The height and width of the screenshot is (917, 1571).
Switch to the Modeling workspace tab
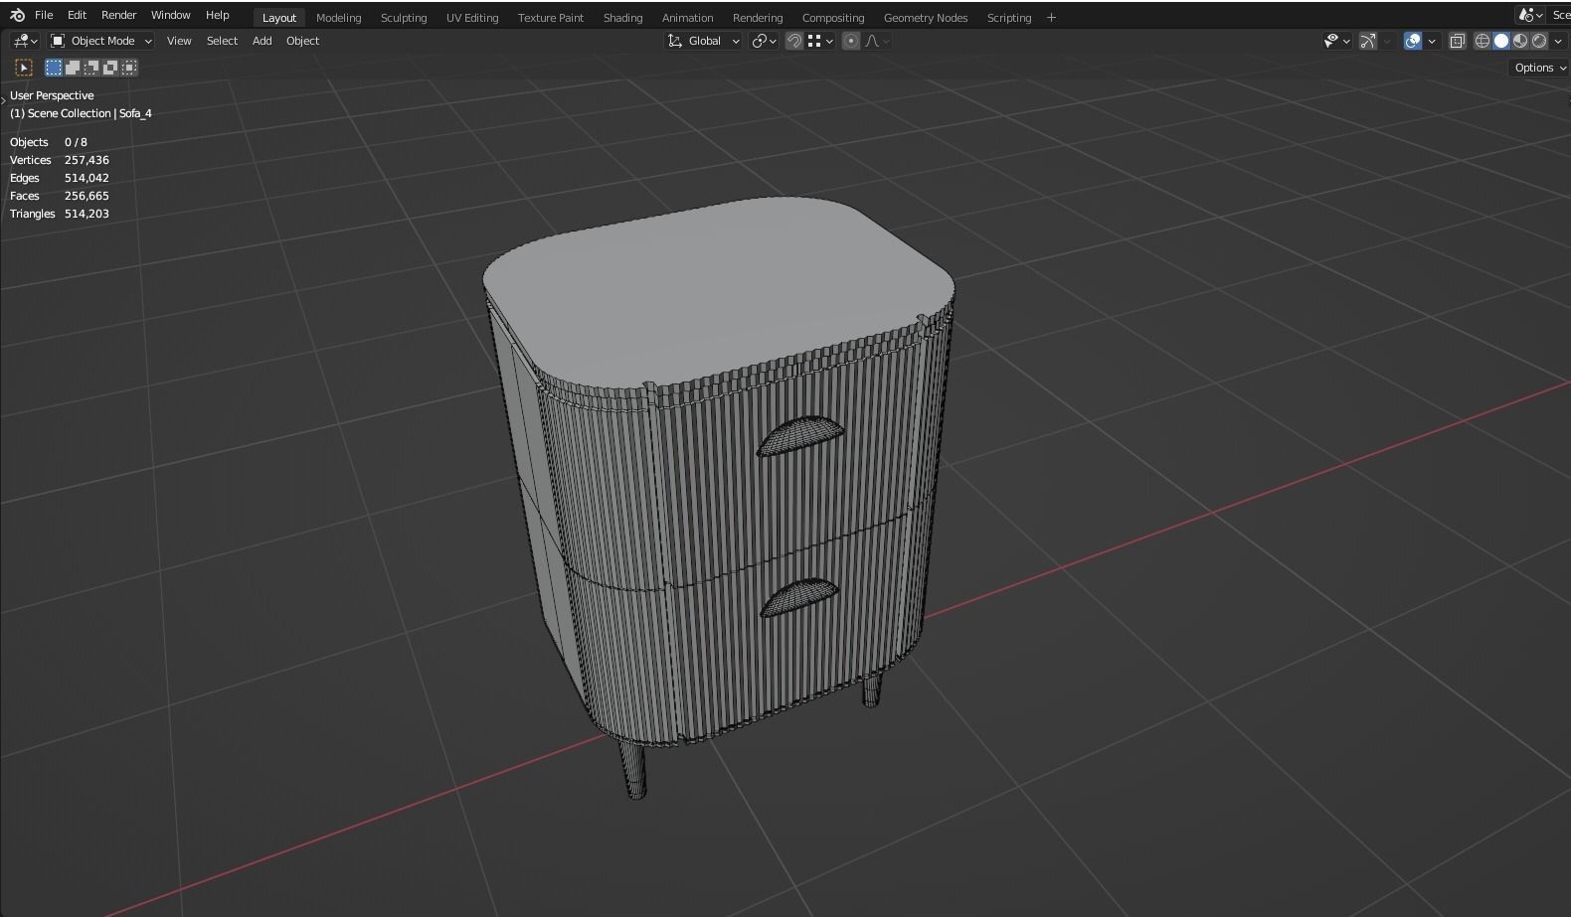coord(338,18)
